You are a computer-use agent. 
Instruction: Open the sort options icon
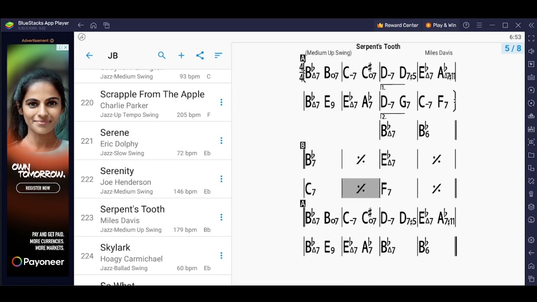[219, 55]
